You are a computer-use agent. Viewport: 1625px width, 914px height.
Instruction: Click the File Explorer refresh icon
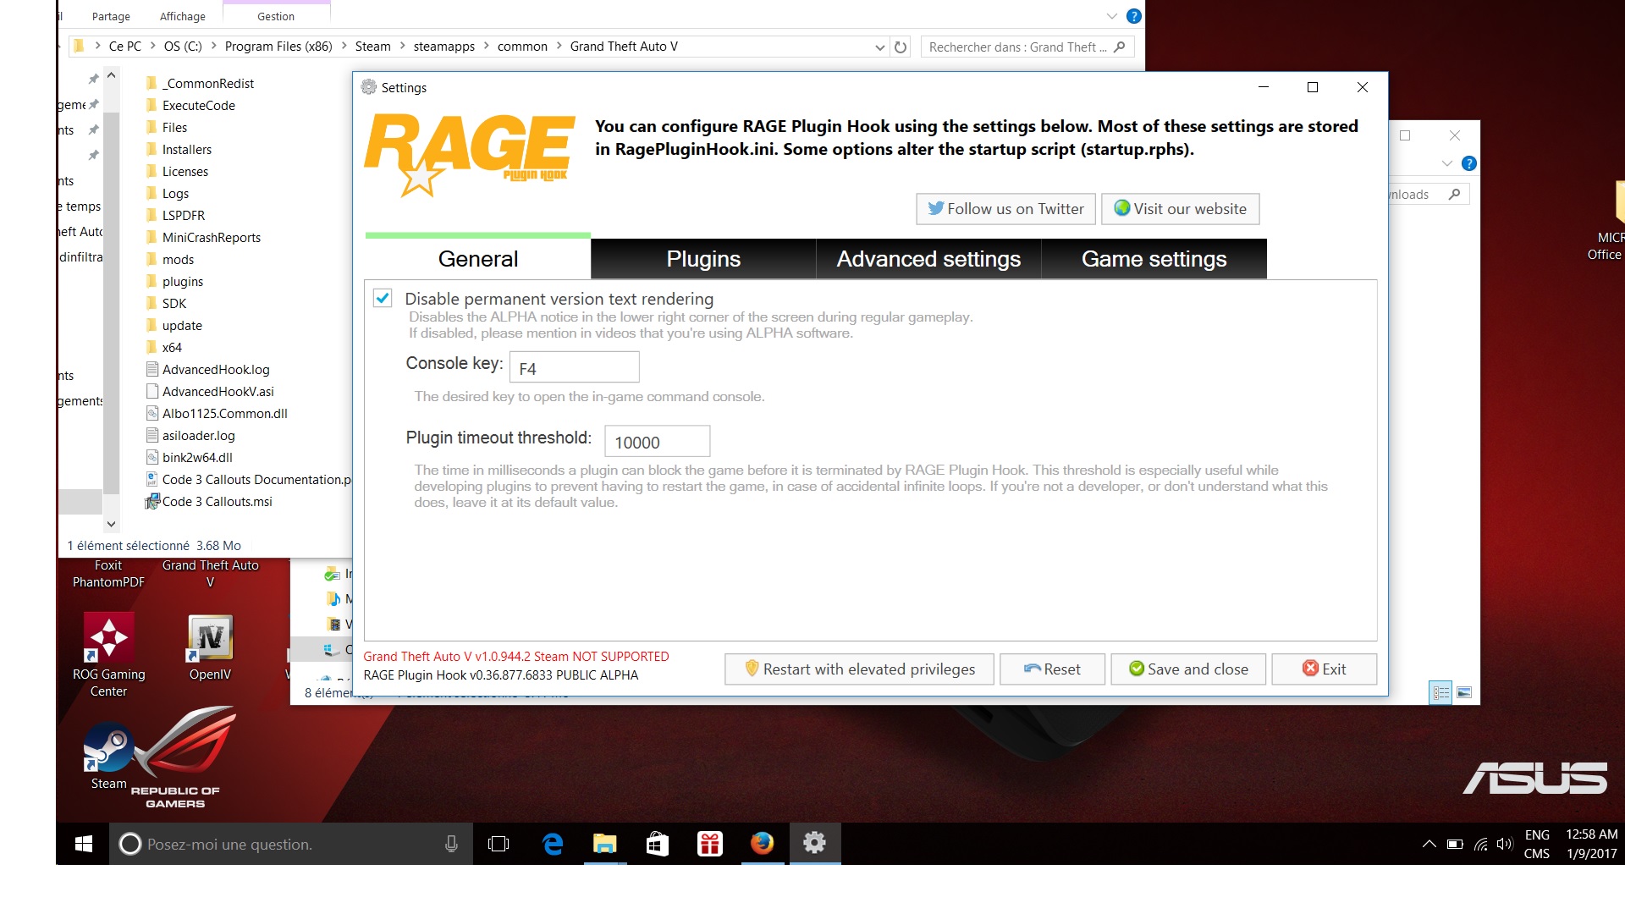coord(901,47)
